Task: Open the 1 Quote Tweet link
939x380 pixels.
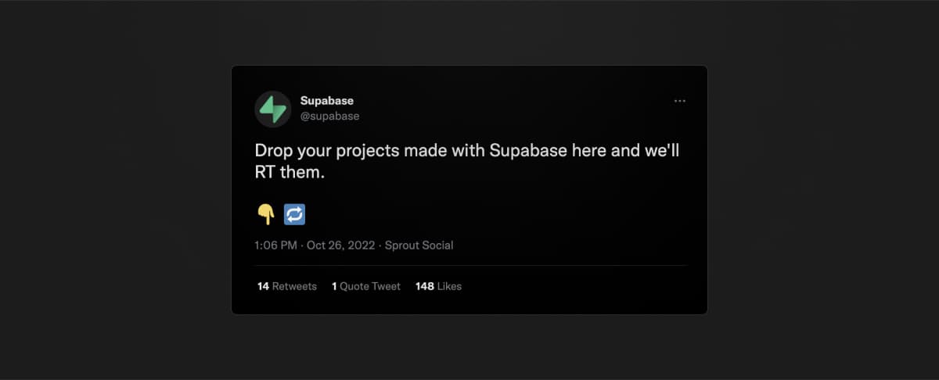Action: point(366,286)
